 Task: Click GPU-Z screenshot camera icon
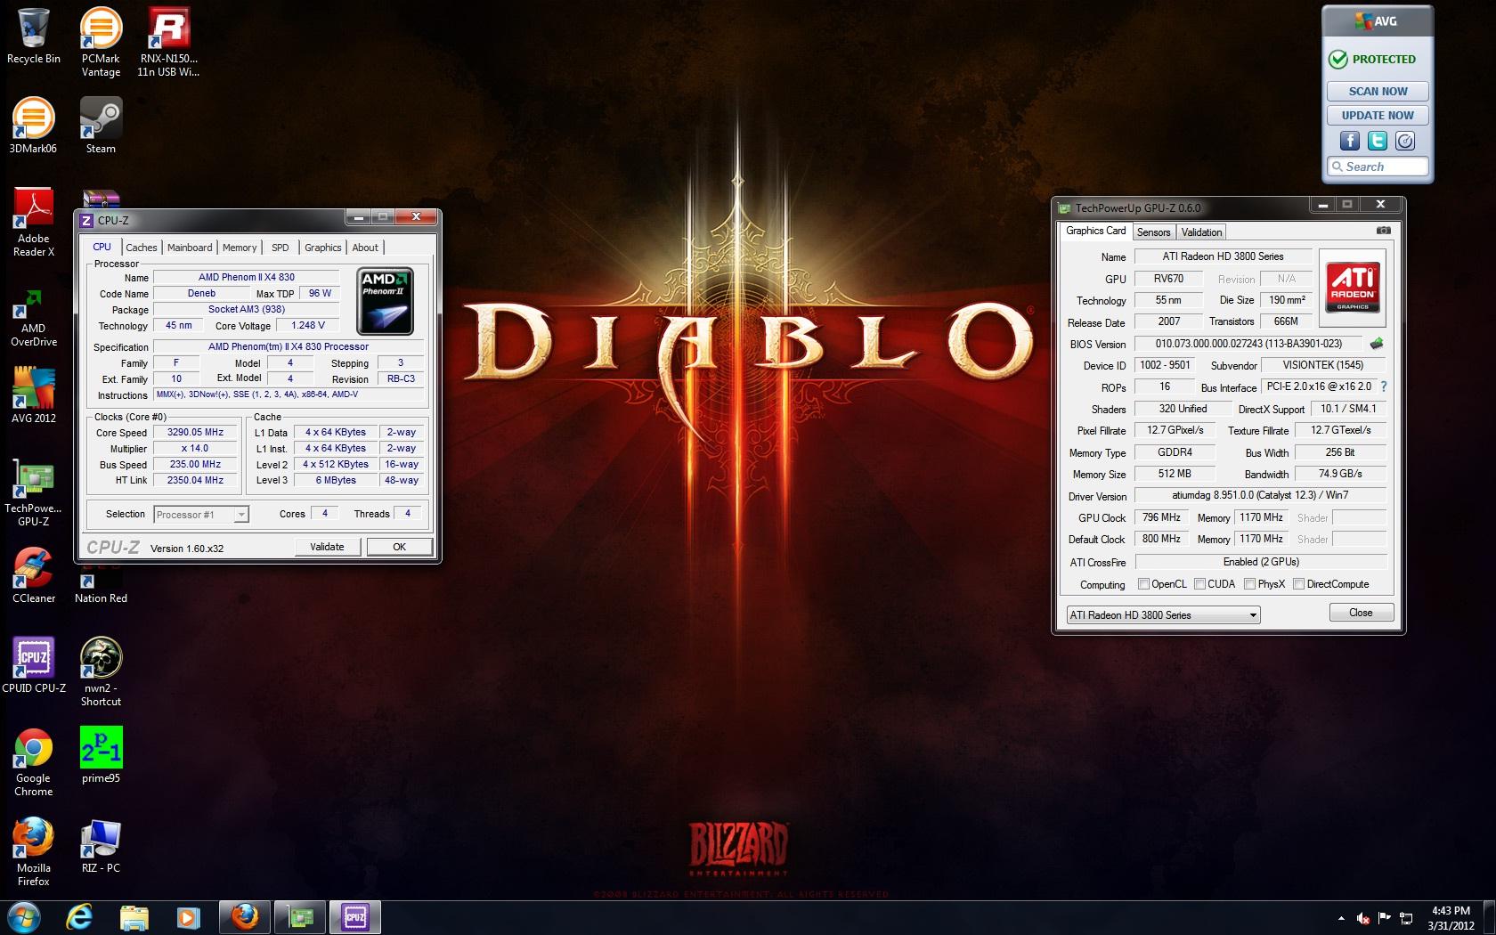1383,231
